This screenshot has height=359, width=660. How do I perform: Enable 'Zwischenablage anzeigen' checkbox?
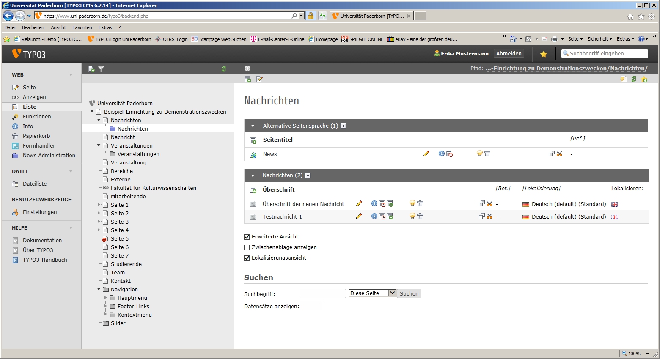pos(247,247)
